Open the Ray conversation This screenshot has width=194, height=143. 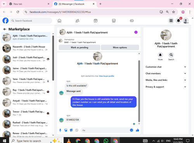[x=26, y=91]
